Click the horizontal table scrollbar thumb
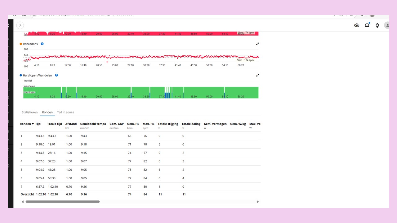This screenshot has width=397, height=223. [x=63, y=202]
